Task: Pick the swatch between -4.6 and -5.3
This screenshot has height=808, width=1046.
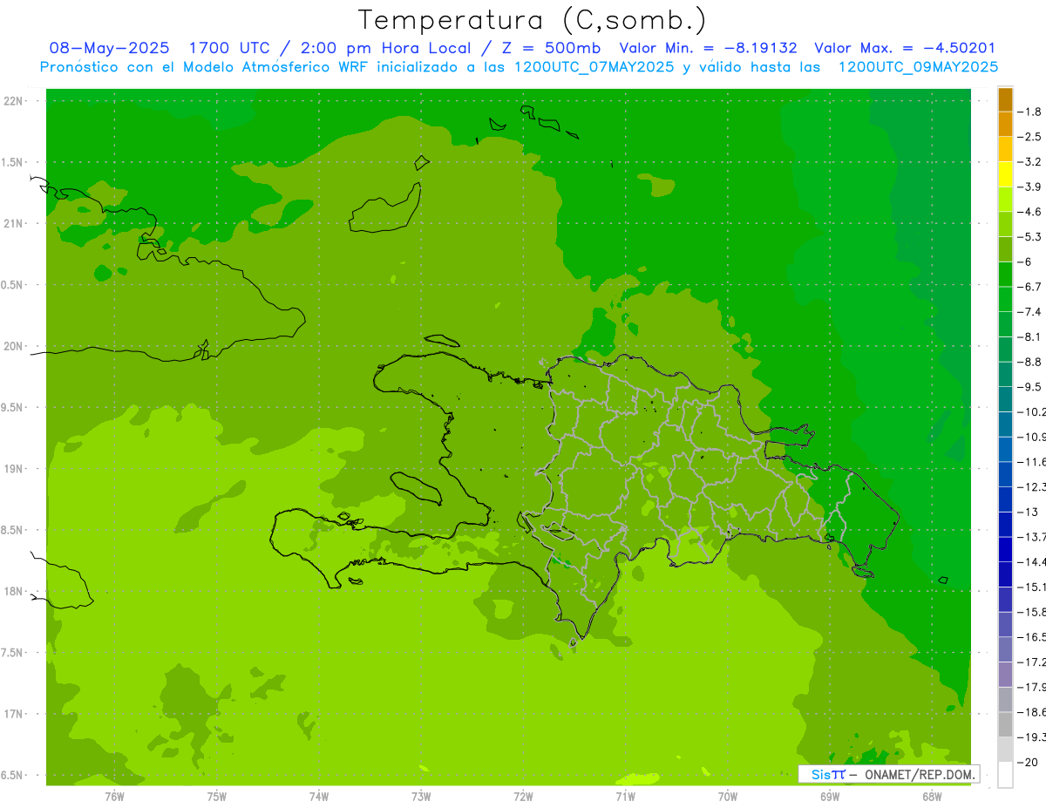Action: (1005, 224)
